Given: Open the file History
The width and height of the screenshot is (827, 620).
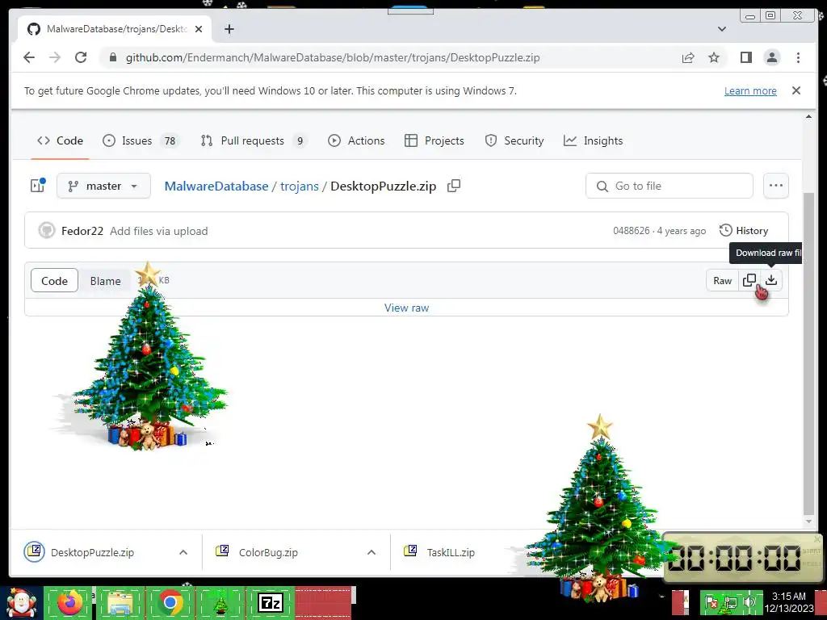Looking at the screenshot, I should [744, 230].
